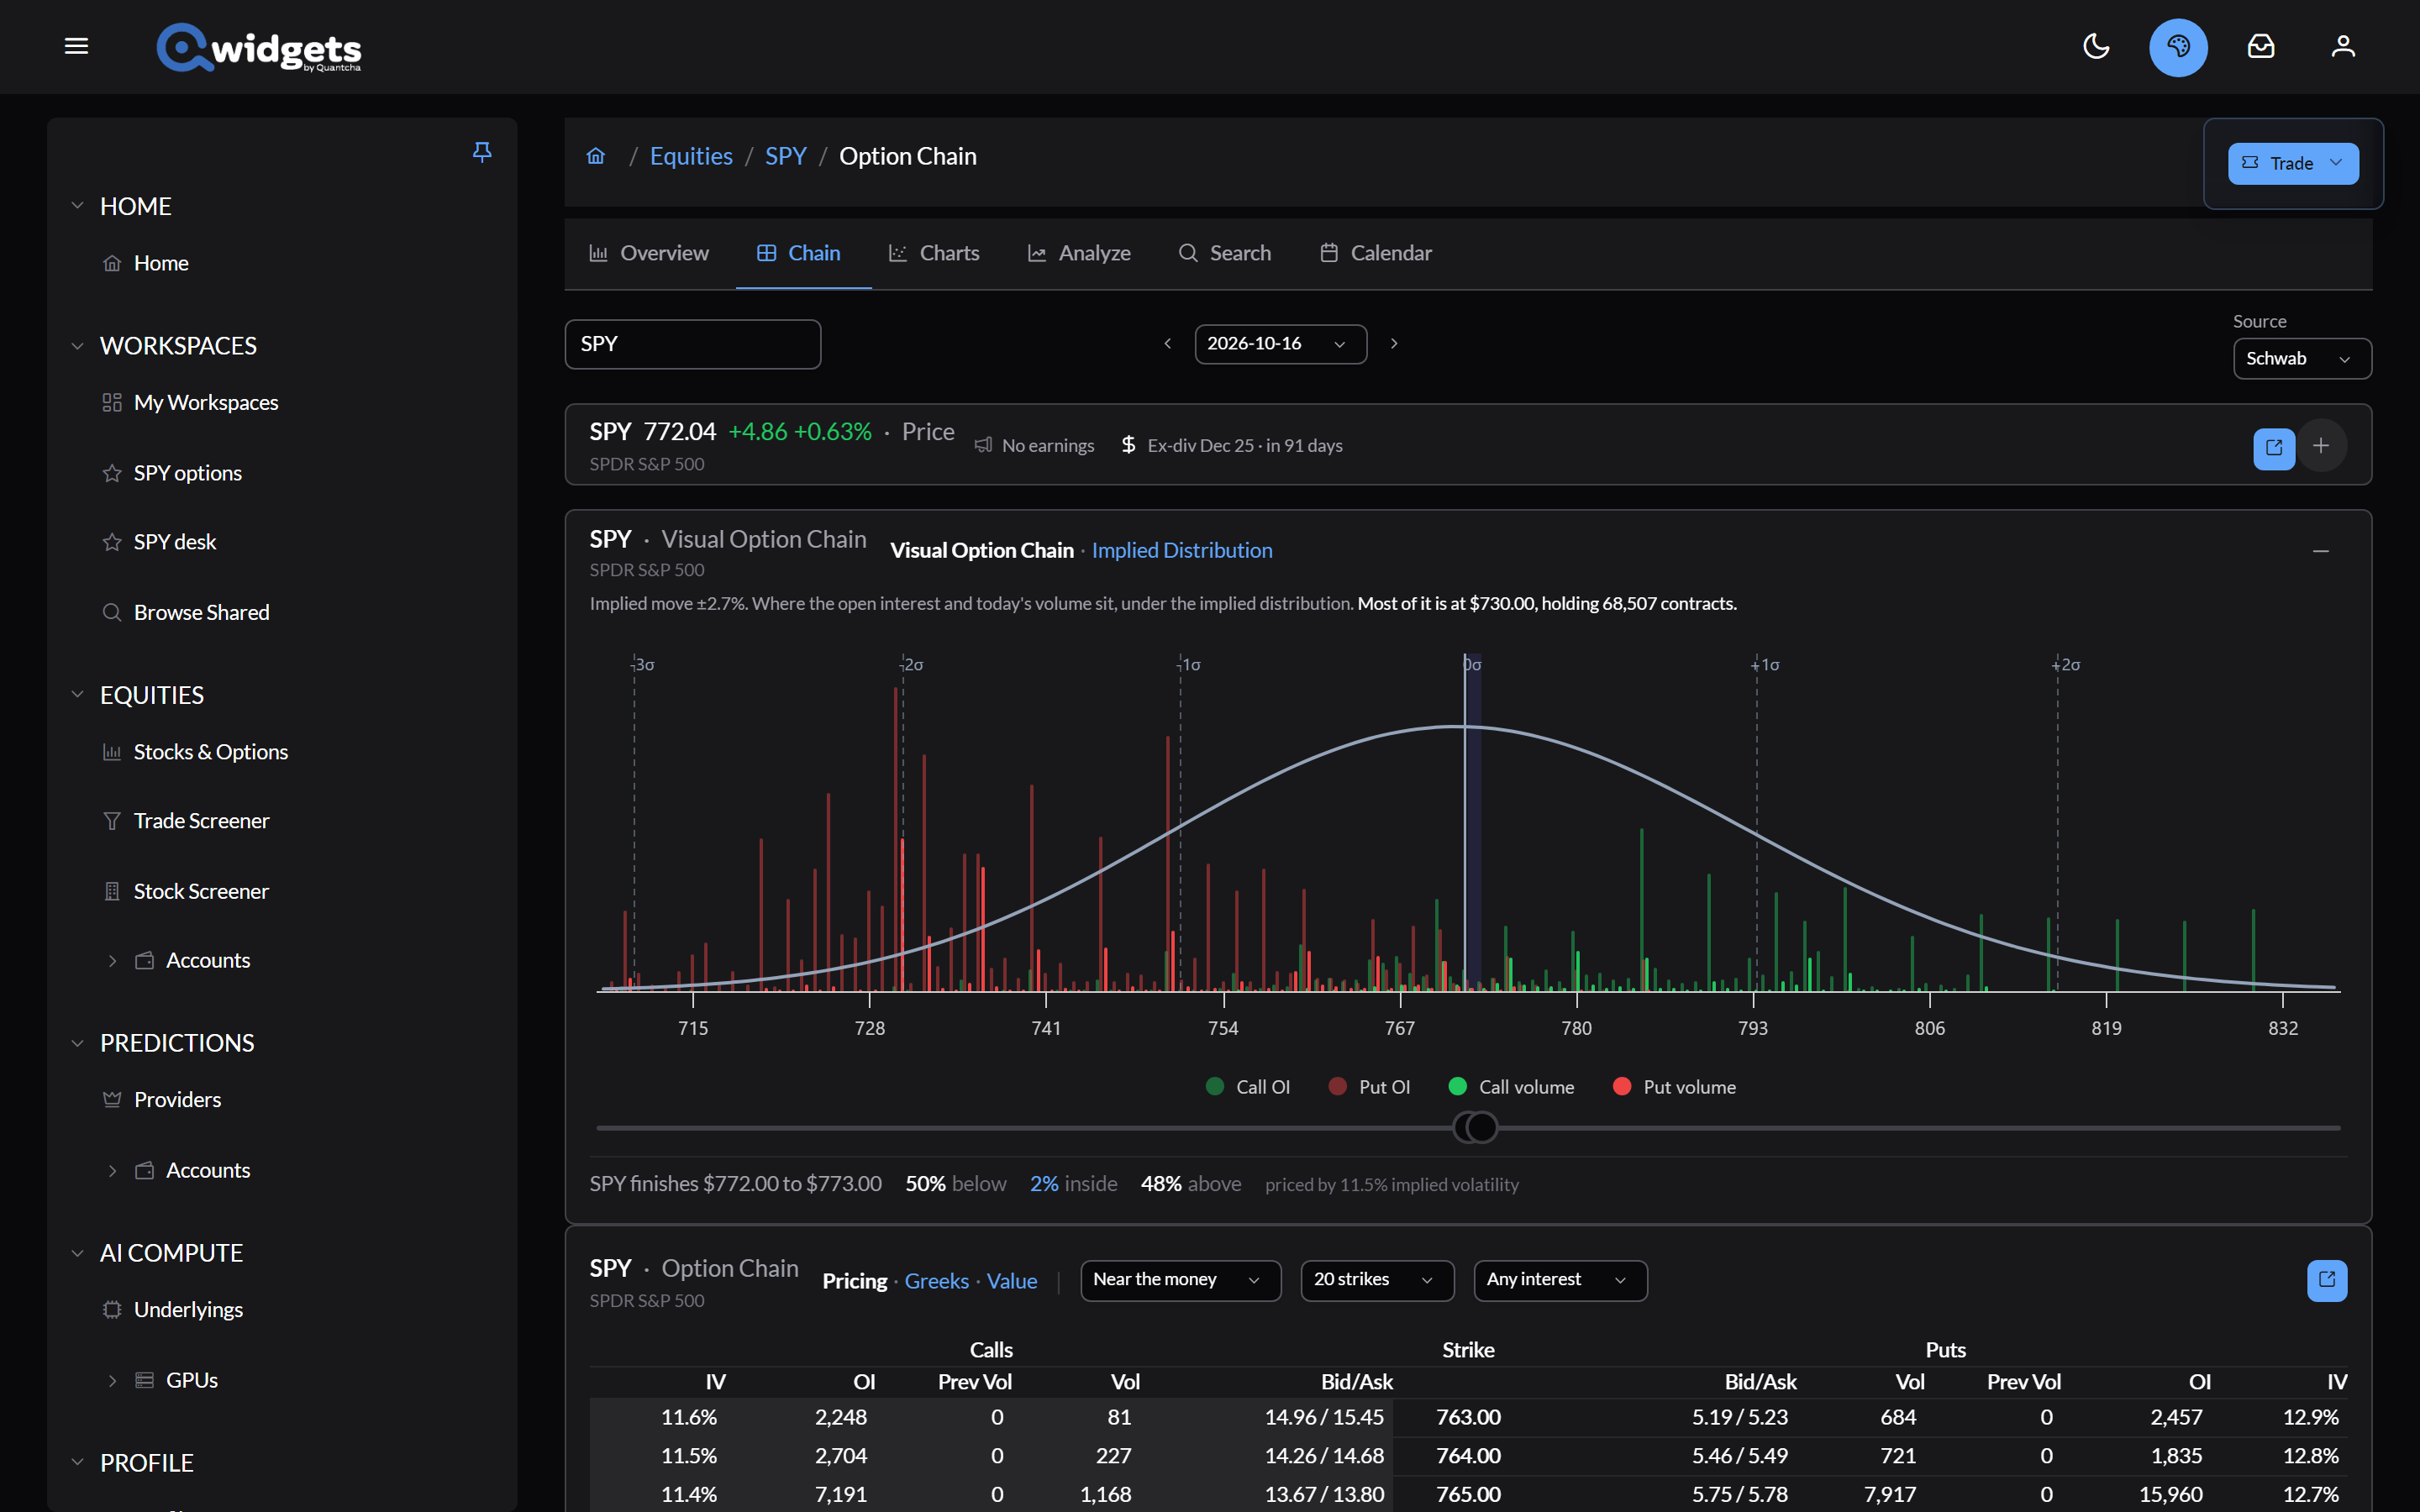Screen dimensions: 2420x1512
Task: Open SPY options workspace
Action: tap(187, 473)
